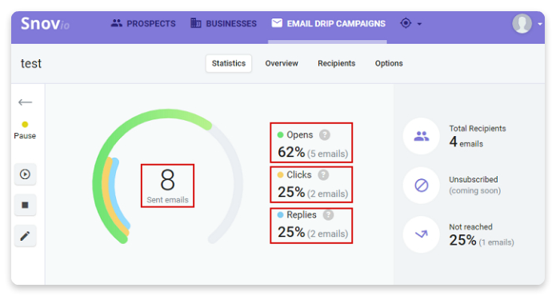The image size is (556, 296).
Task: Click the blue Replies legend dot
Action: [x=280, y=215]
